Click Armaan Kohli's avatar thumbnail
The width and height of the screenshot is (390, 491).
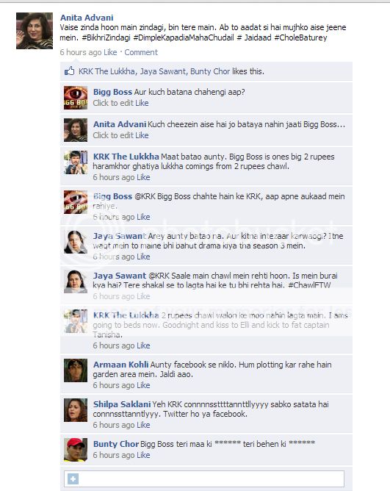click(76, 370)
